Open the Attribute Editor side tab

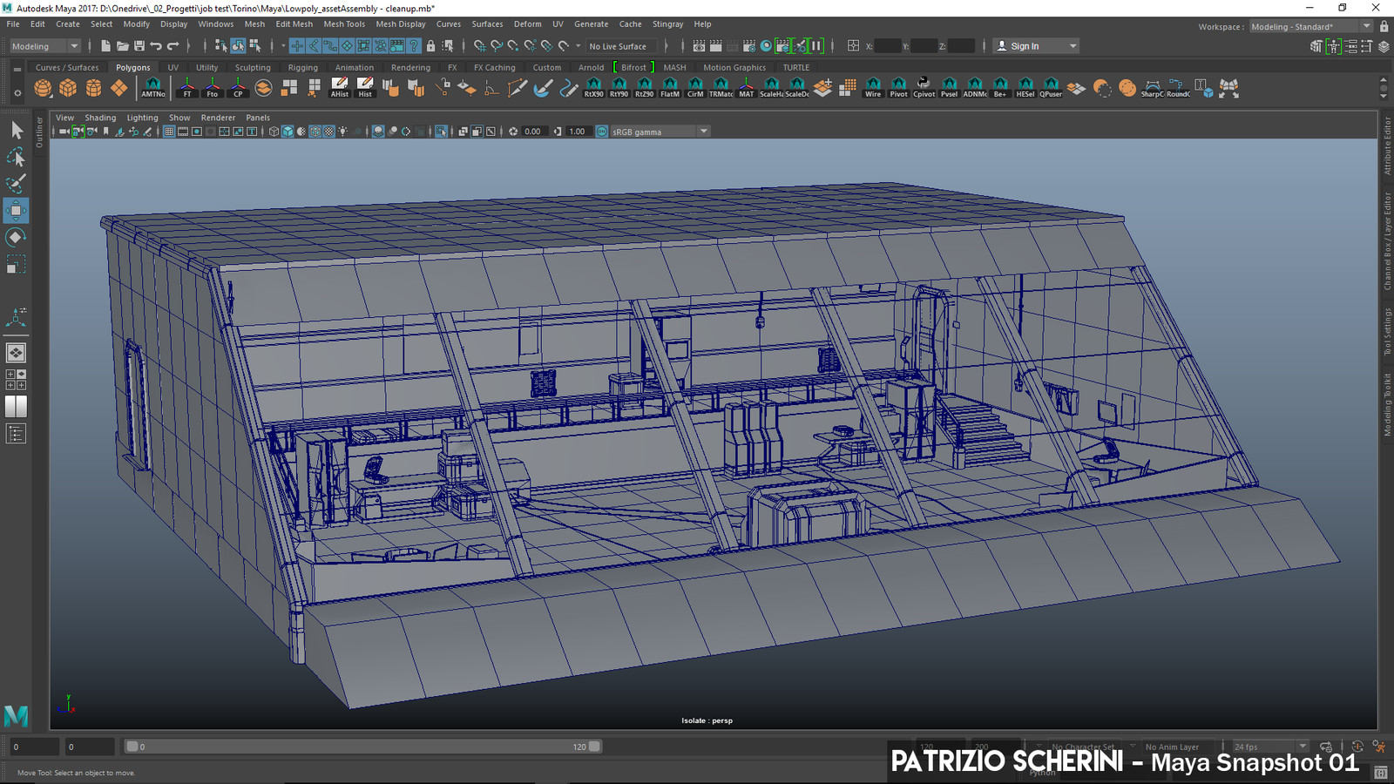pos(1387,147)
